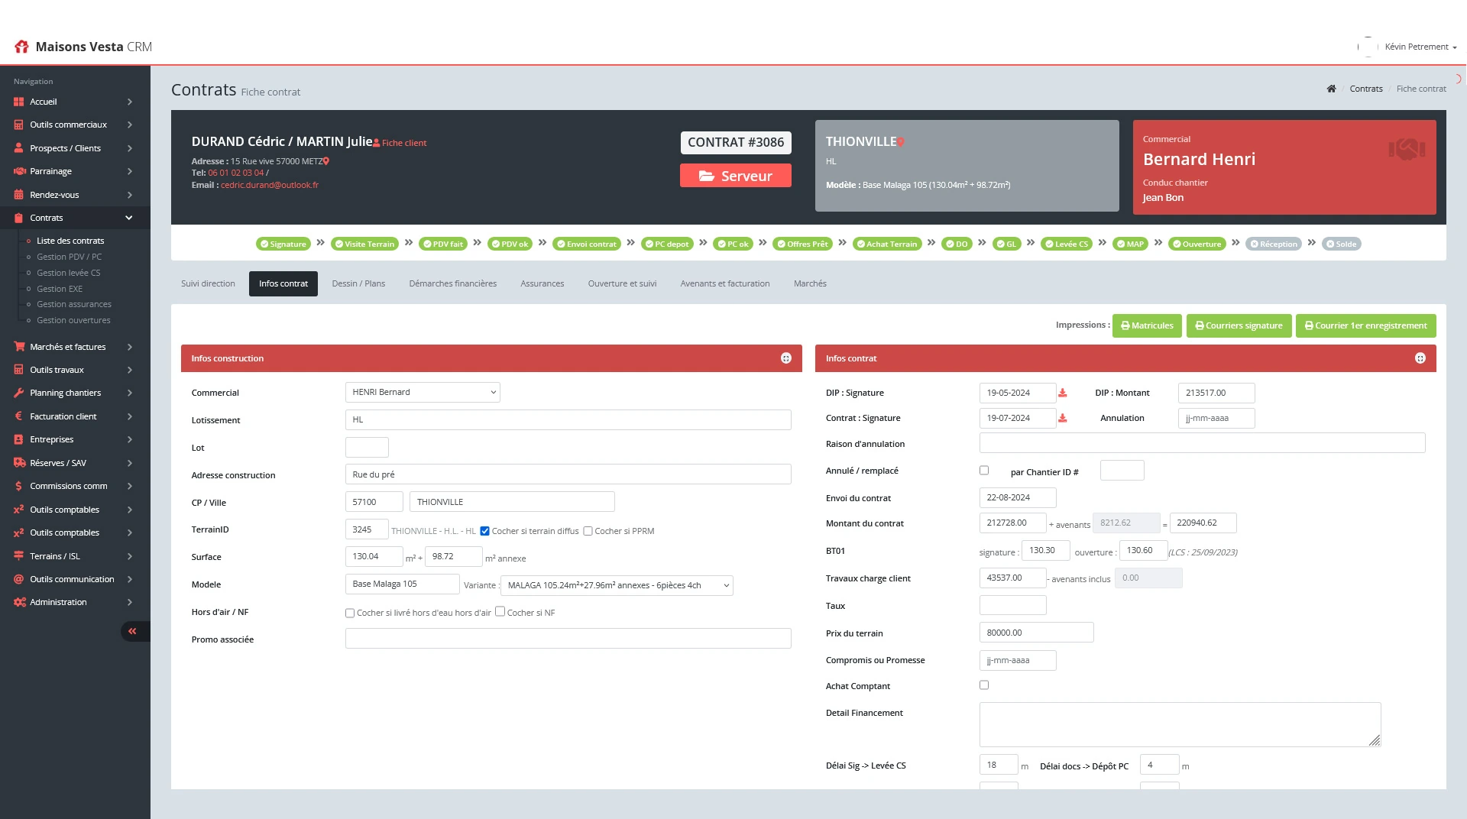Click the Infos contrat panel expand icon

pos(1420,358)
